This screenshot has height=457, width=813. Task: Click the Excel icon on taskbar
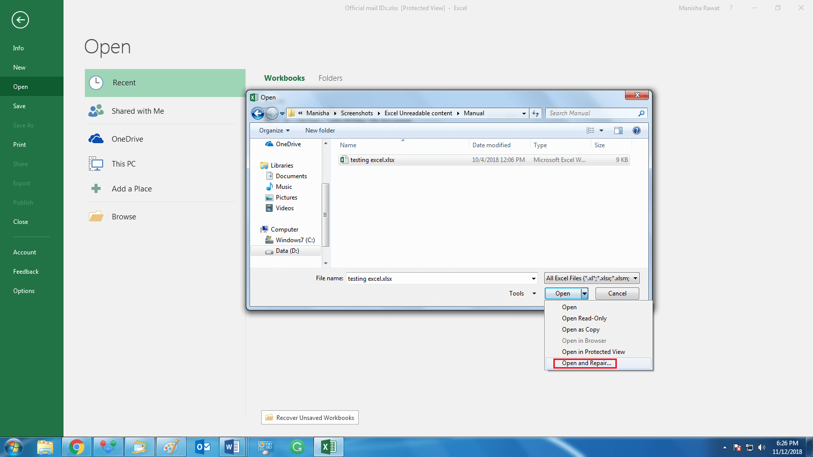tap(329, 447)
